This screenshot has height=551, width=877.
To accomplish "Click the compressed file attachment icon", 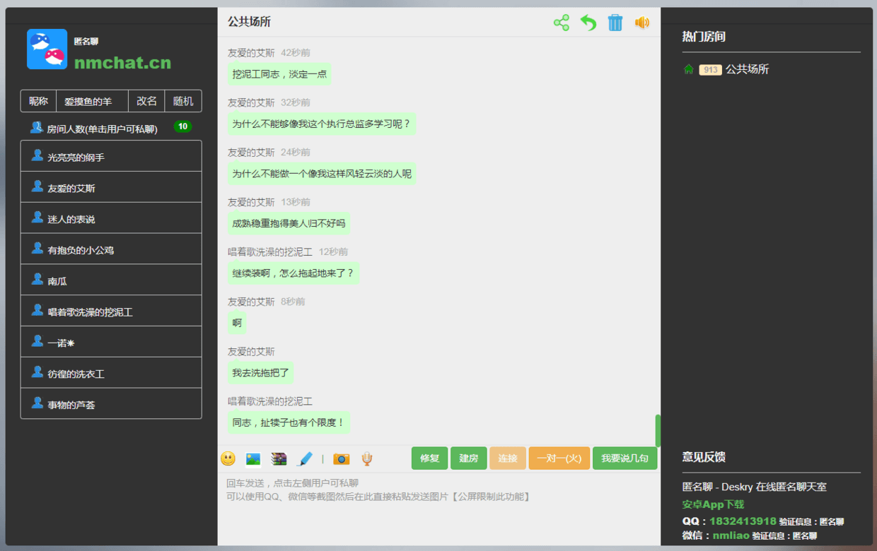I will pos(279,458).
